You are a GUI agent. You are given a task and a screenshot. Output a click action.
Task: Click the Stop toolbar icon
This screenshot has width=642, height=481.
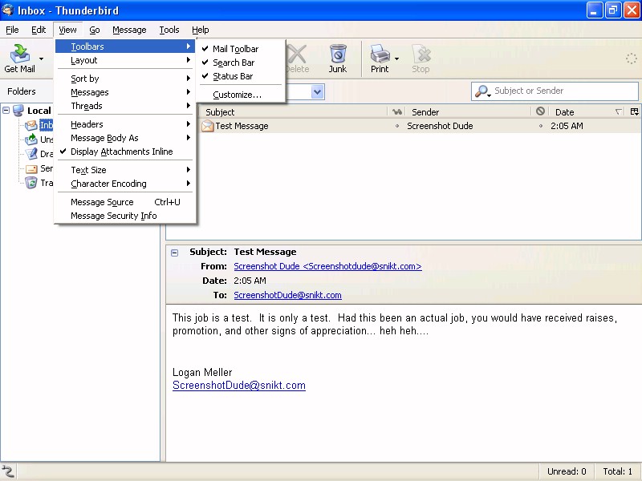(x=421, y=54)
